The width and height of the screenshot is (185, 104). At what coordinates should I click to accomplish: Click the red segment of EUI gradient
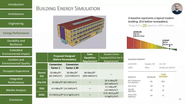[x=130, y=43]
